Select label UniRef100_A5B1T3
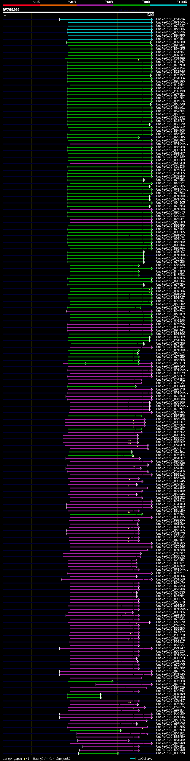The height and width of the screenshot is (761, 190). pyautogui.click(x=170, y=363)
